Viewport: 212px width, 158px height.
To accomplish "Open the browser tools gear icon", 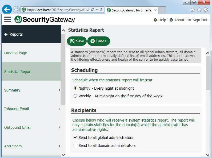I will 206,10.
